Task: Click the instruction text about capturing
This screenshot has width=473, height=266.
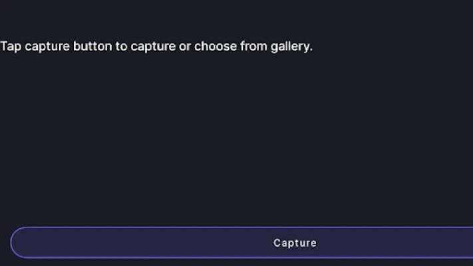Action: [156, 47]
